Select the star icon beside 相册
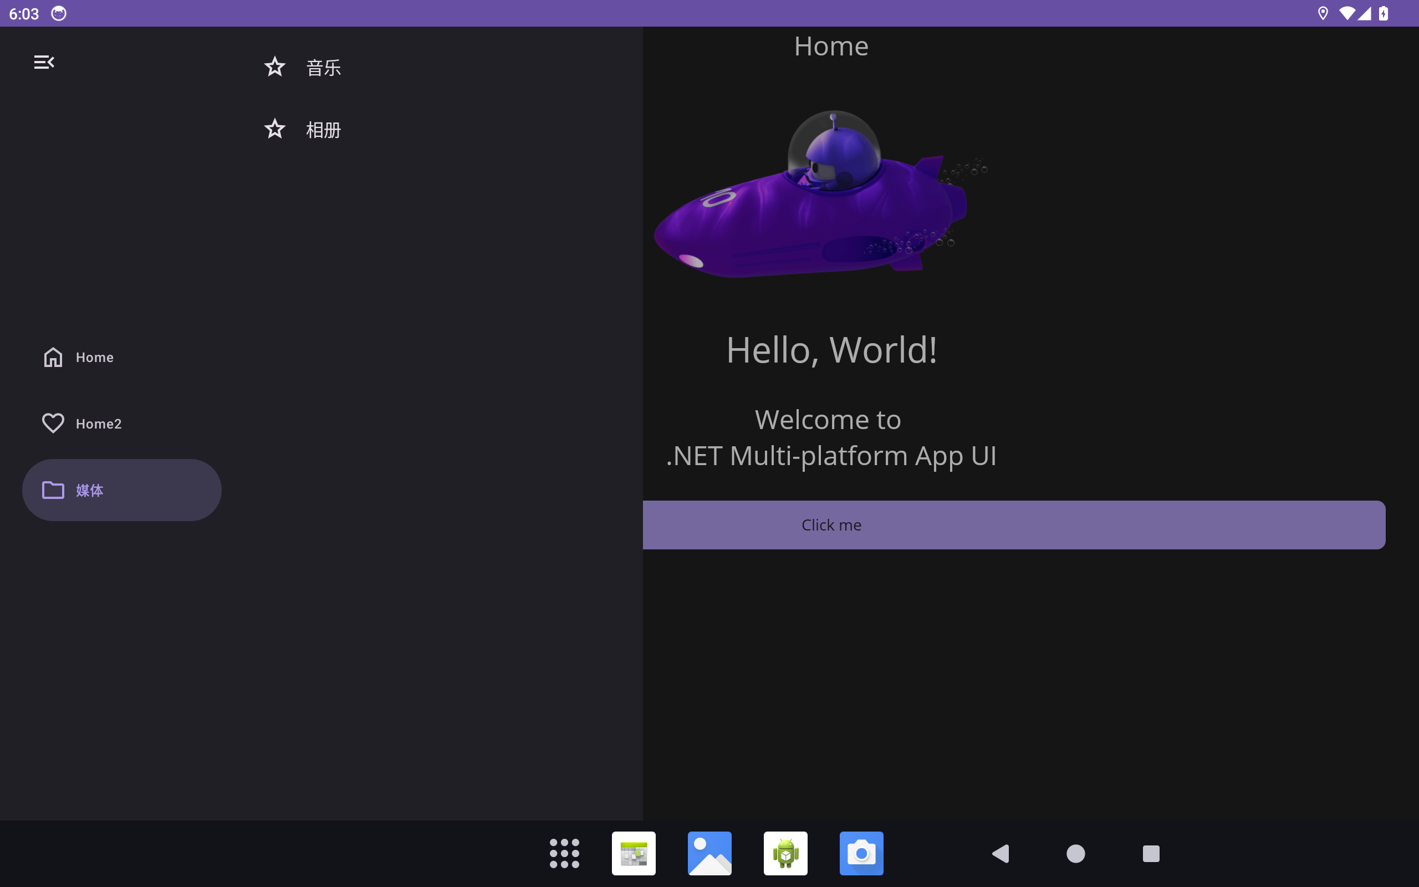Viewport: 1419px width, 887px height. pyautogui.click(x=274, y=129)
